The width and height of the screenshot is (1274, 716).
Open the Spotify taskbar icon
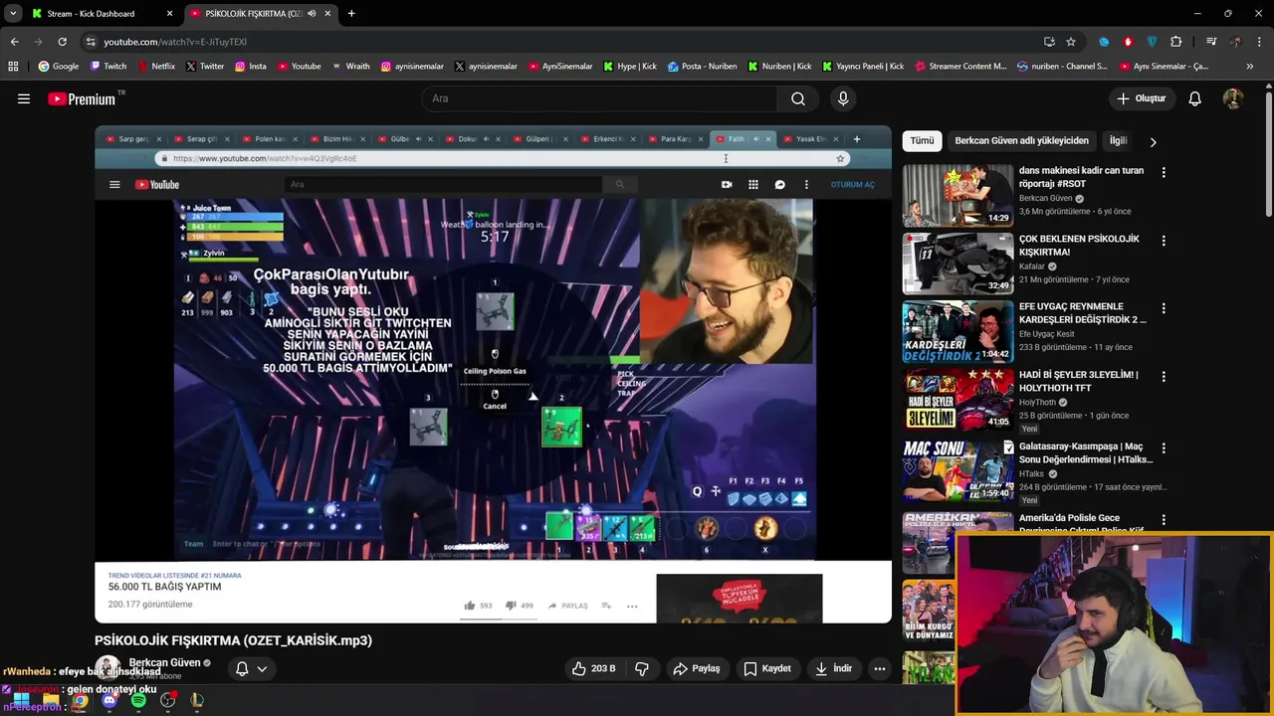click(x=138, y=701)
